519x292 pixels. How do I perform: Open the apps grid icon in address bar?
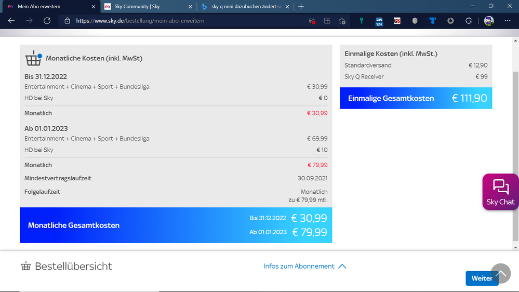[x=327, y=21]
